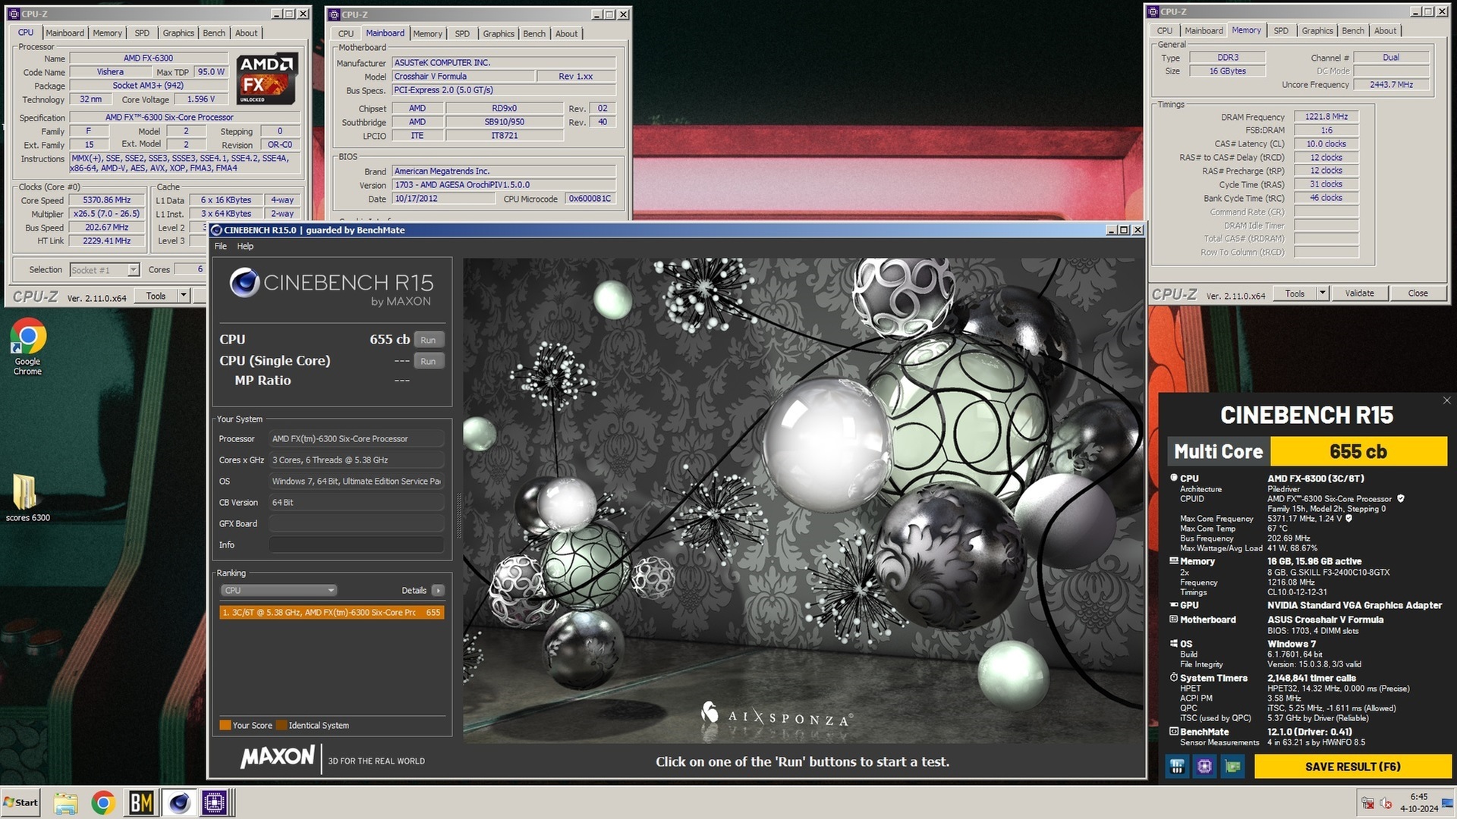1457x819 pixels.
Task: Click the Cinebench R15 logo icon
Action: 244,283
